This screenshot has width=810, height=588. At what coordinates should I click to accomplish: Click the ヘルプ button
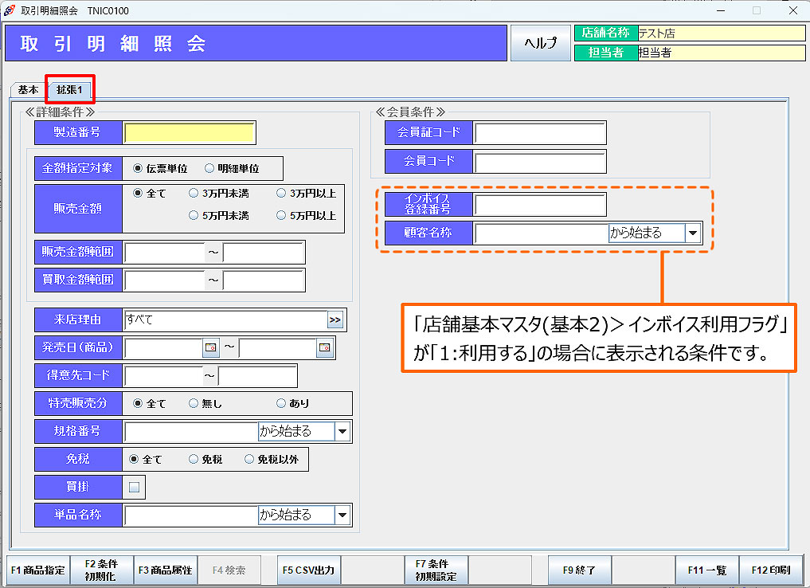point(540,43)
